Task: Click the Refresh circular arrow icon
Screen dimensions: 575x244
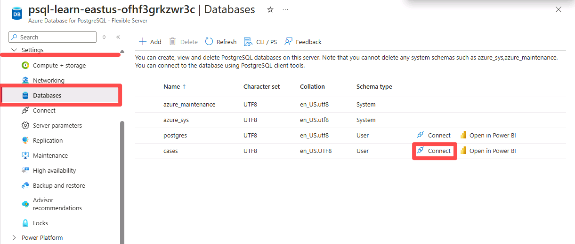Action: [209, 42]
